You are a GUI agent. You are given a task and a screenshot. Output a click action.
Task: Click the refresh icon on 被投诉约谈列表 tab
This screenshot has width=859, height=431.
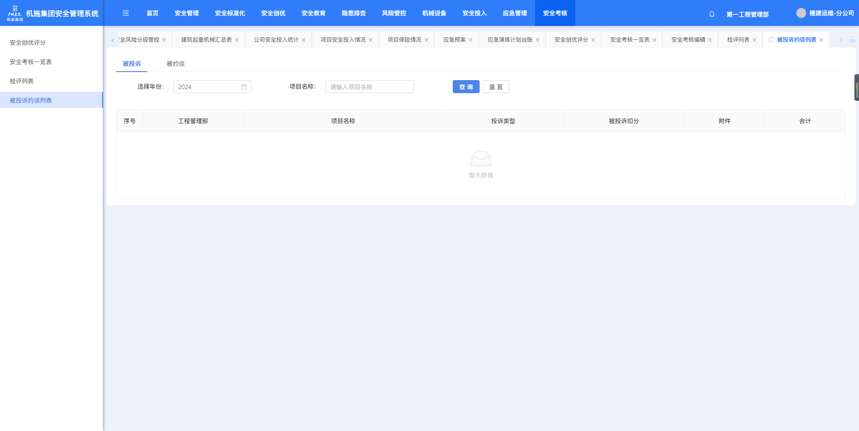pos(771,40)
